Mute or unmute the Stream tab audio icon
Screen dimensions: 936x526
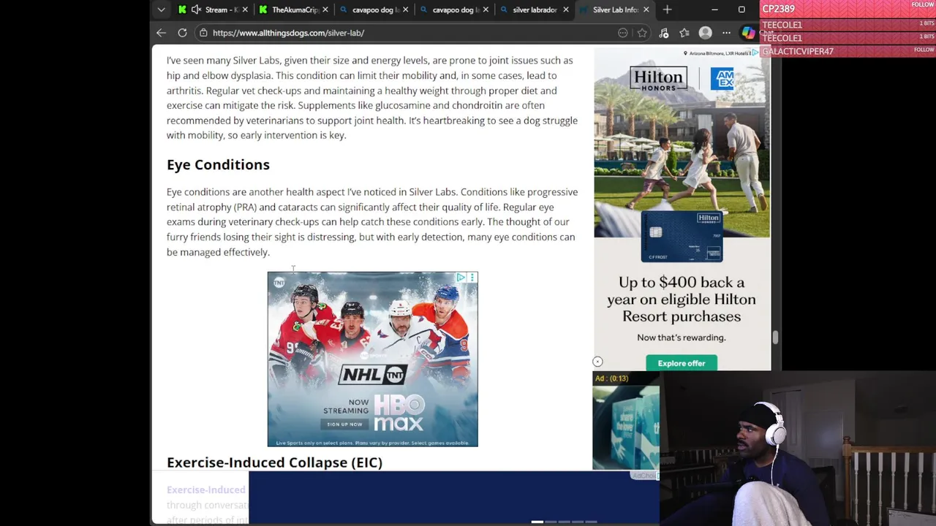pos(196,9)
